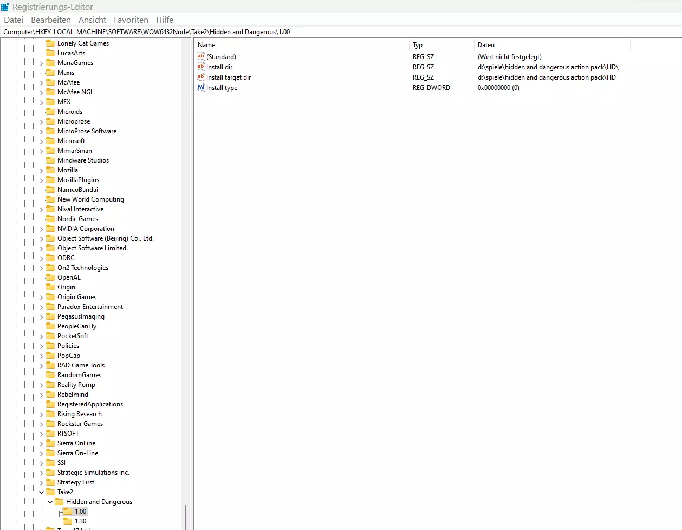682x530 pixels.
Task: Select the MimarSinan key
Action: (x=75, y=151)
